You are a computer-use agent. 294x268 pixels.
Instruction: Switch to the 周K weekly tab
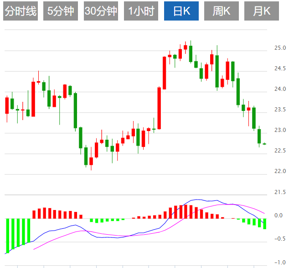point(221,11)
